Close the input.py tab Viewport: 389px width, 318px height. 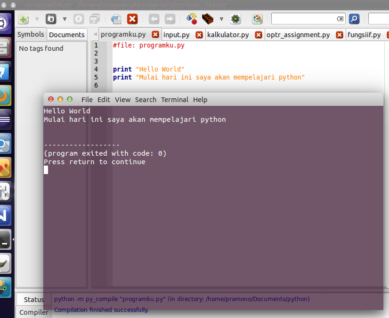click(x=199, y=35)
